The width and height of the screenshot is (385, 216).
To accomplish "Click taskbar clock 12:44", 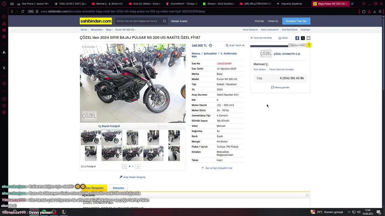I will 368,212.
